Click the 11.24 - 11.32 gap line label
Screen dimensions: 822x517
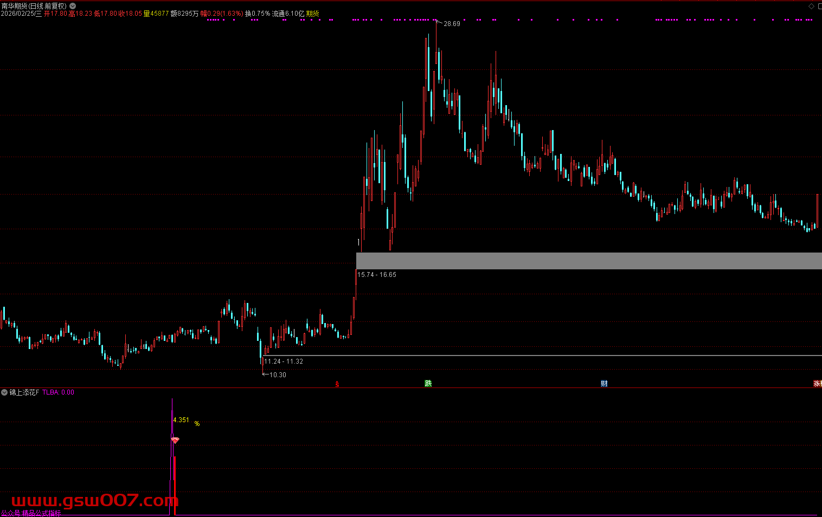284,361
